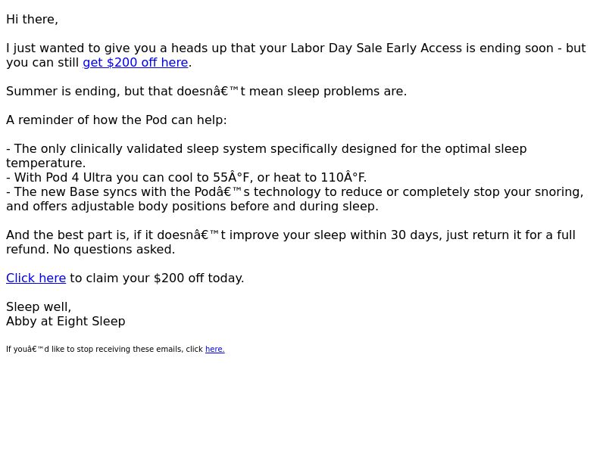Click the "The new Base syncs" bullet line
Image resolution: width=606 pixels, height=454 pixels.
295,192
